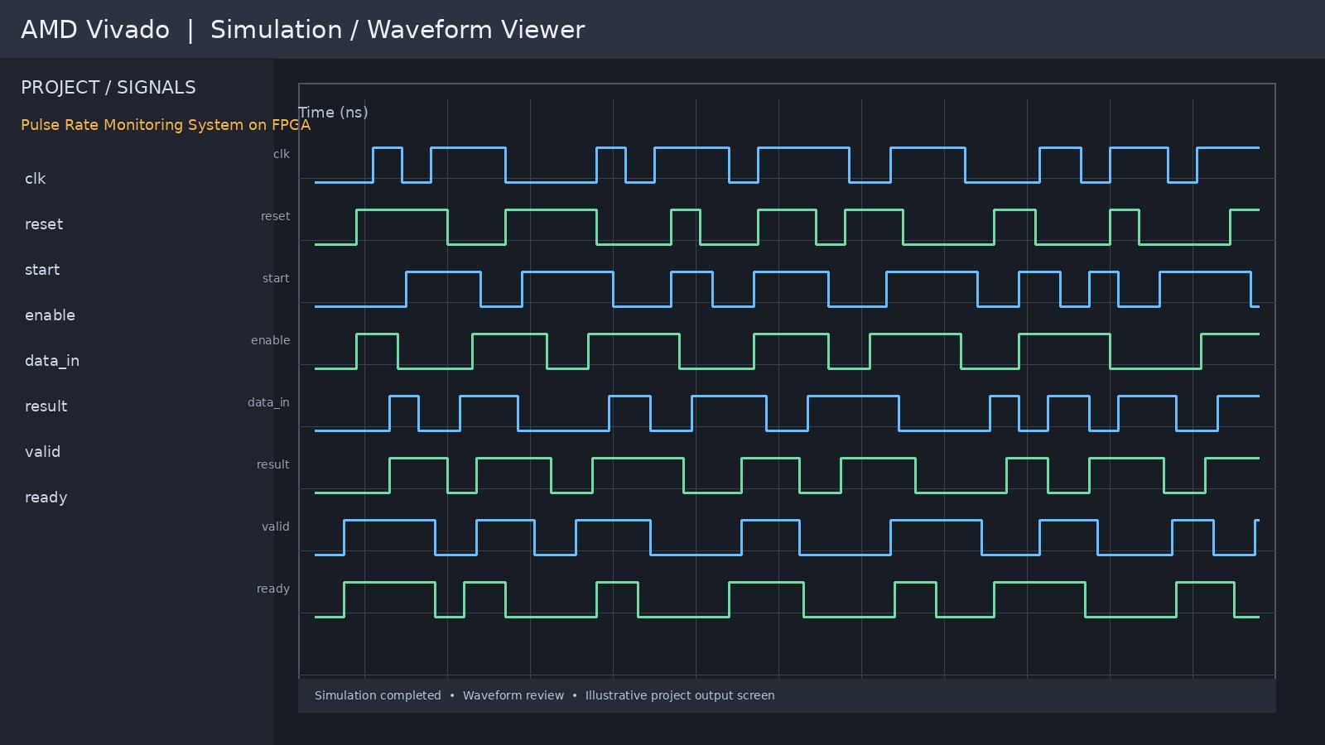Select the reset signal in the sidebar list
The height and width of the screenshot is (745, 1325).
[44, 224]
